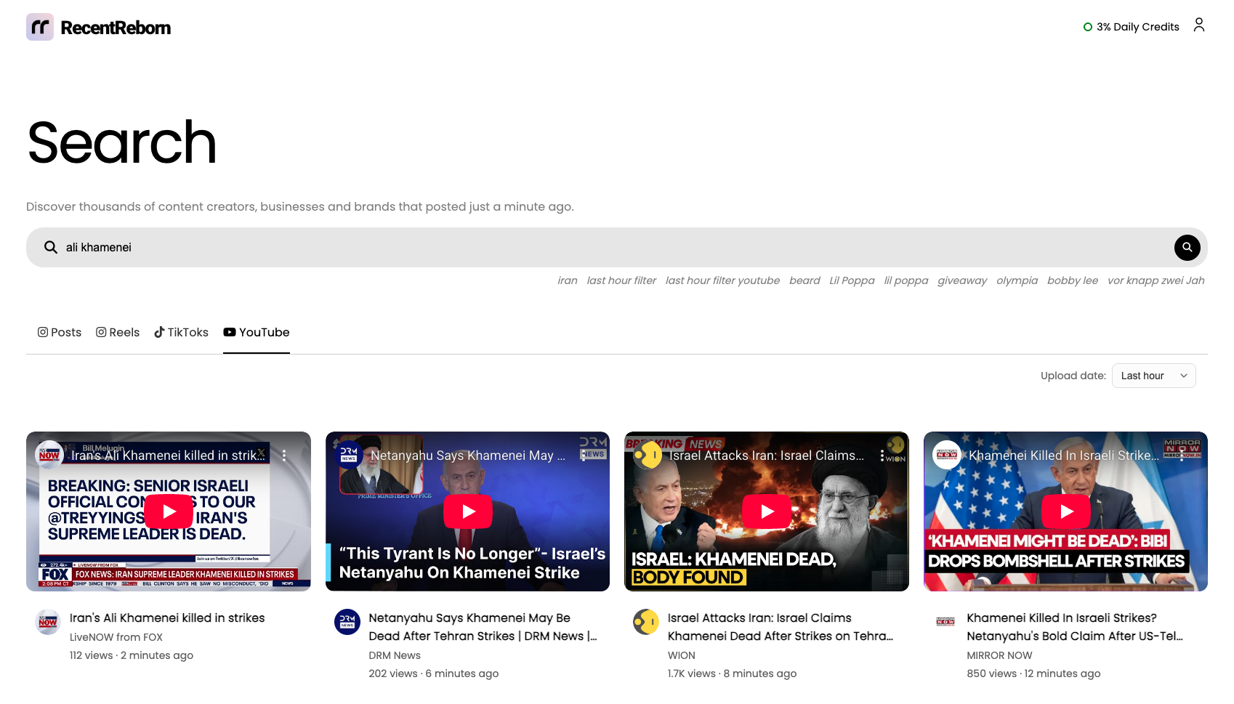Click LiveNOW channel avatar in first thumbnail

click(x=49, y=455)
